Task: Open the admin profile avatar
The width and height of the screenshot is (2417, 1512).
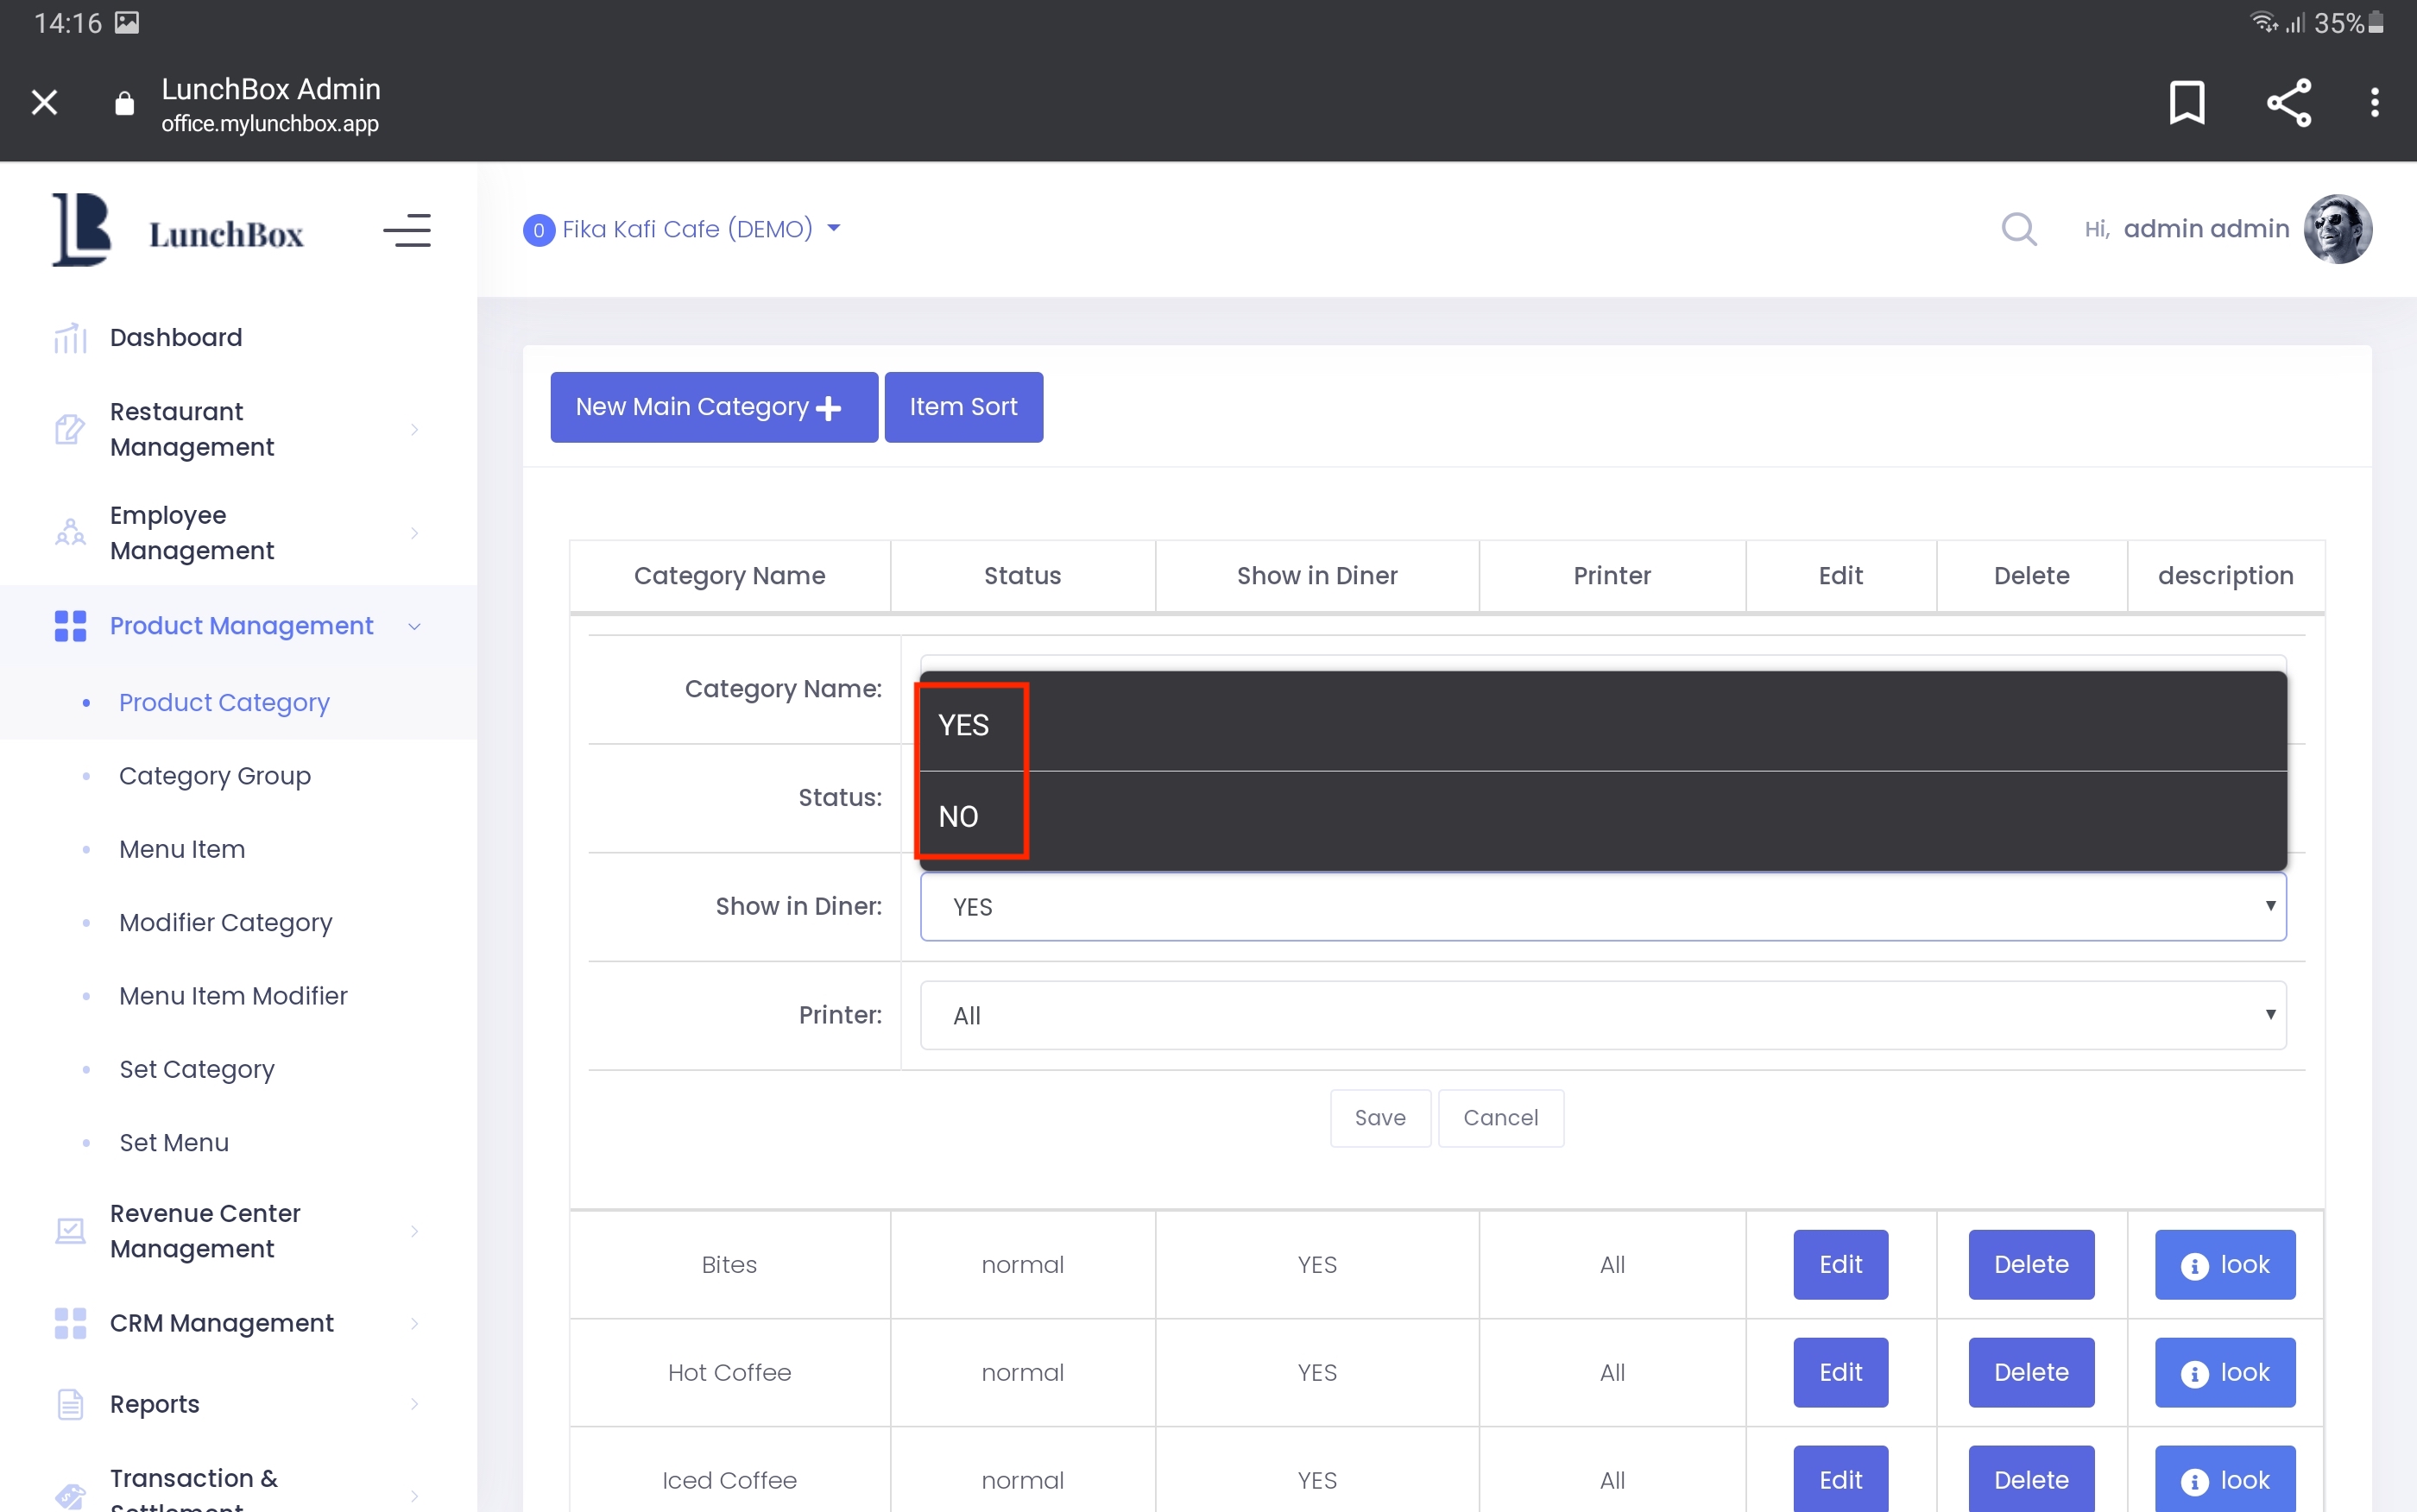Action: coord(2337,229)
